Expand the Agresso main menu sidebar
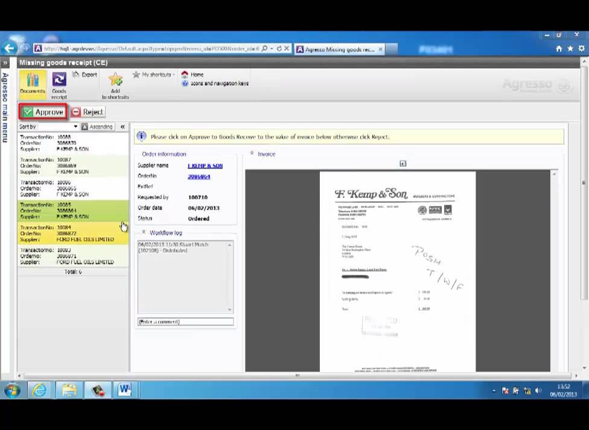This screenshot has width=589, height=430. pyautogui.click(x=5, y=63)
